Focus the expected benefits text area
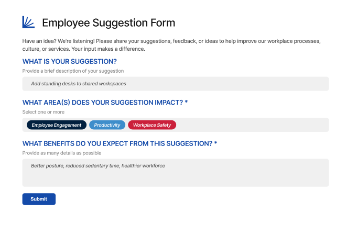 point(175,177)
